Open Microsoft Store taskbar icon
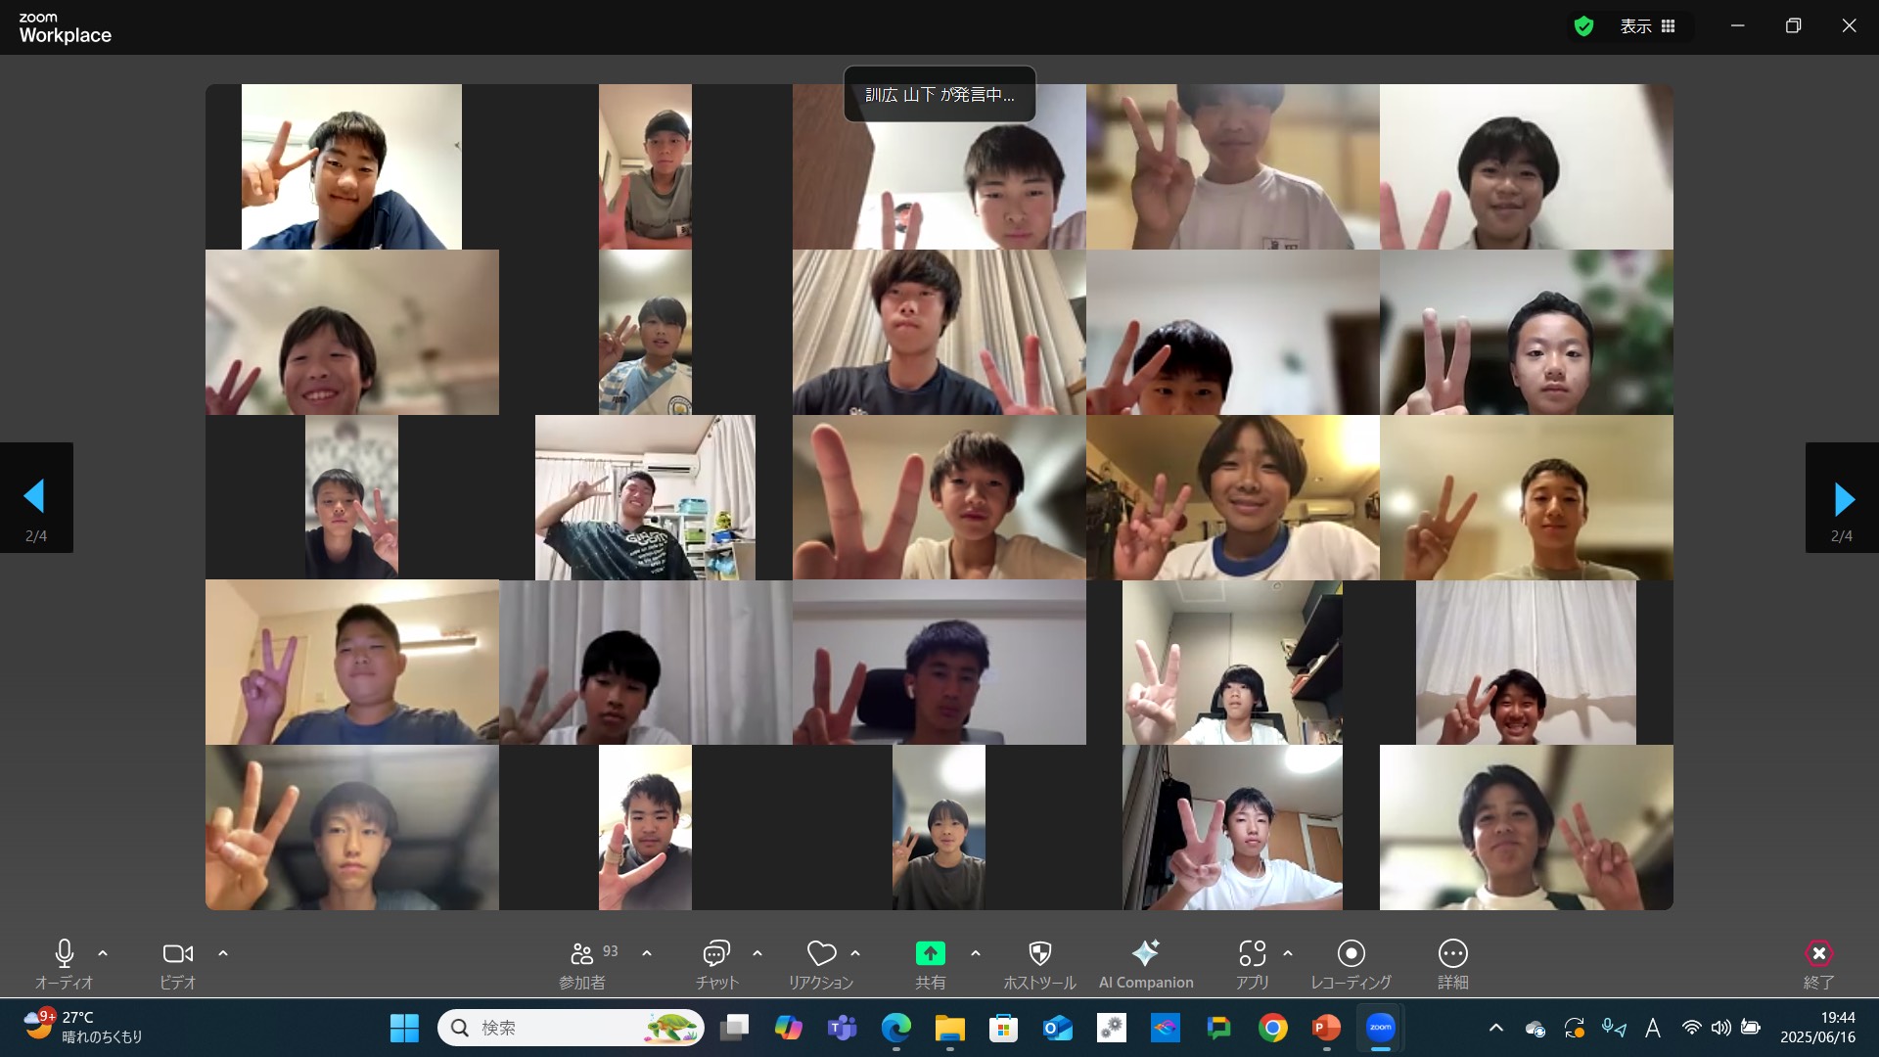The width and height of the screenshot is (1879, 1057). [1003, 1028]
